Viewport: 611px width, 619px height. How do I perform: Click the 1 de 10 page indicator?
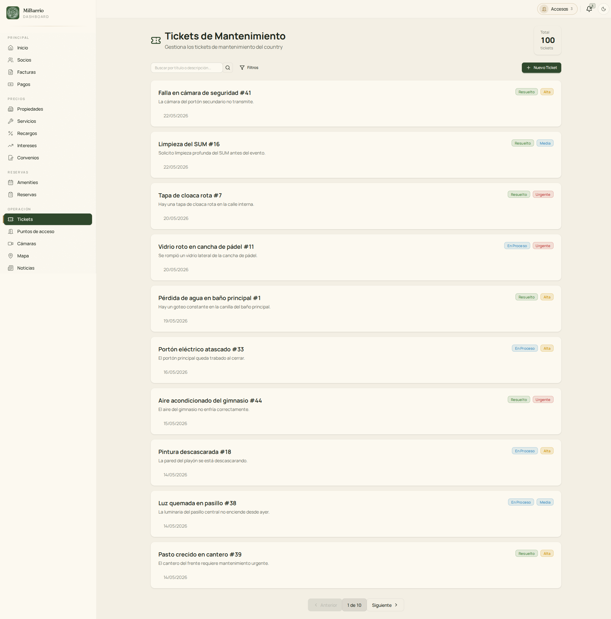(354, 605)
